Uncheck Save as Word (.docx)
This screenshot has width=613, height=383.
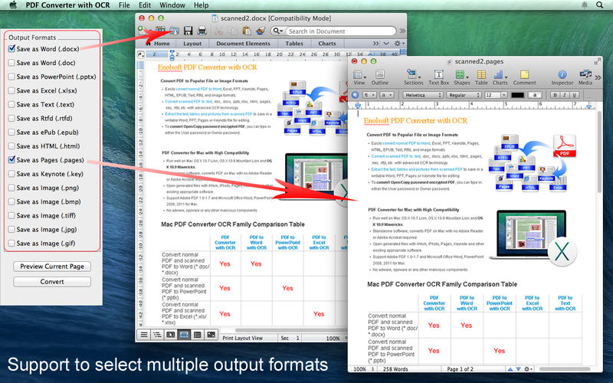11,49
